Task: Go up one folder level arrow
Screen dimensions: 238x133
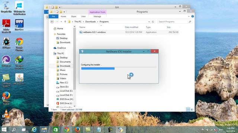Action: (65, 22)
